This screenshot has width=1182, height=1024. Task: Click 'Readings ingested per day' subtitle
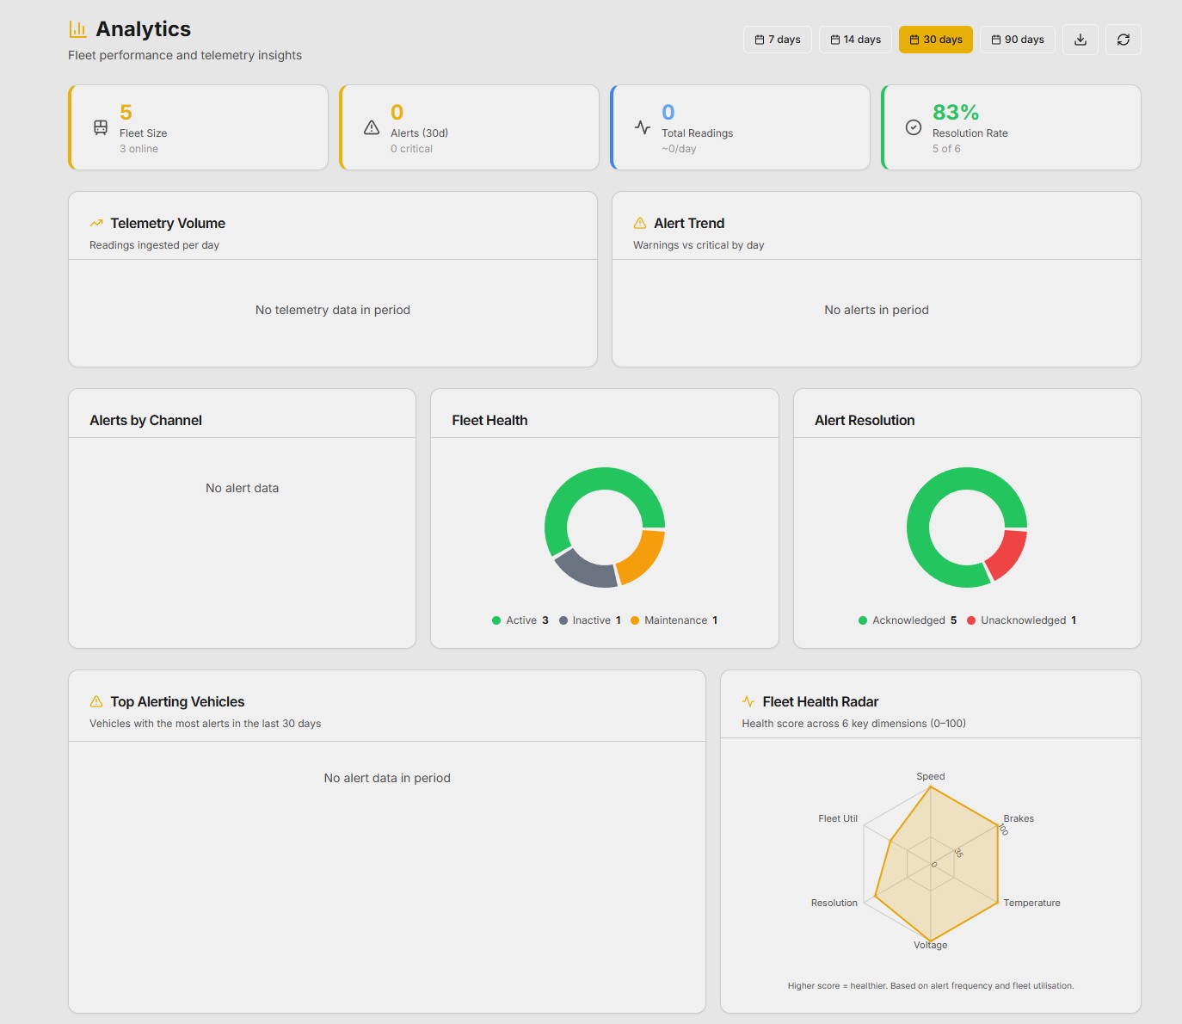(x=154, y=245)
